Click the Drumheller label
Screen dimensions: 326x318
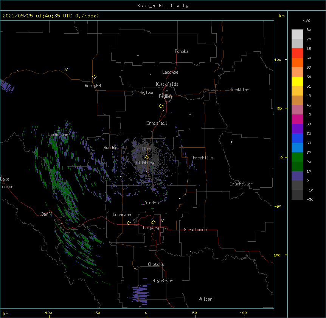(241, 184)
